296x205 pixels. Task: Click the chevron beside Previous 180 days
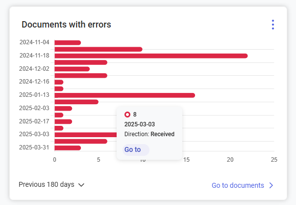[x=81, y=185]
